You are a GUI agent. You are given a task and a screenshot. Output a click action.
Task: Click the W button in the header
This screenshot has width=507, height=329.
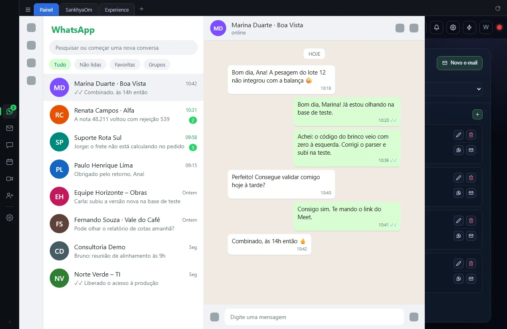coord(486,27)
